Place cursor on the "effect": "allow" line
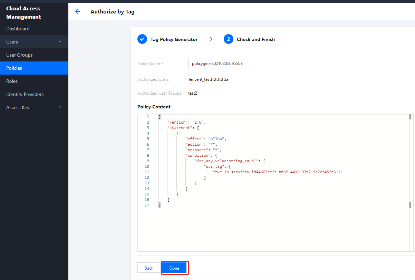This screenshot has height=280, width=415. tap(205, 139)
